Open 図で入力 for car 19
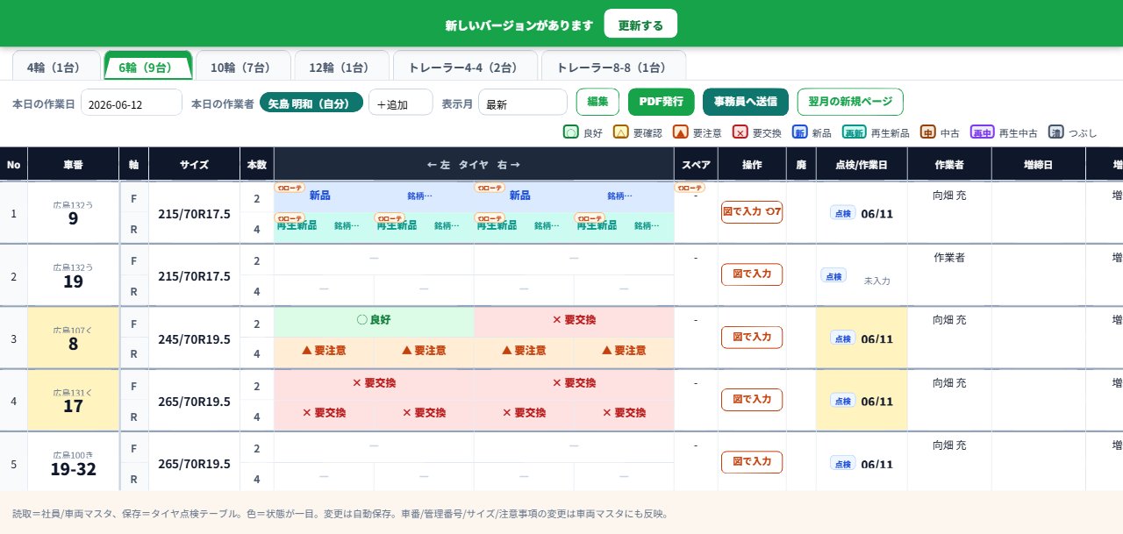The height and width of the screenshot is (534, 1123). pos(751,274)
